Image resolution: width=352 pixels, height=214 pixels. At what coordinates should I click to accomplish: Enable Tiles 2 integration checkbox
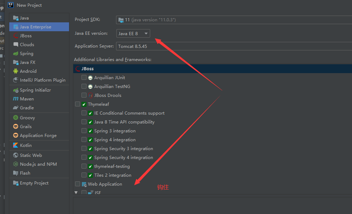point(84,175)
